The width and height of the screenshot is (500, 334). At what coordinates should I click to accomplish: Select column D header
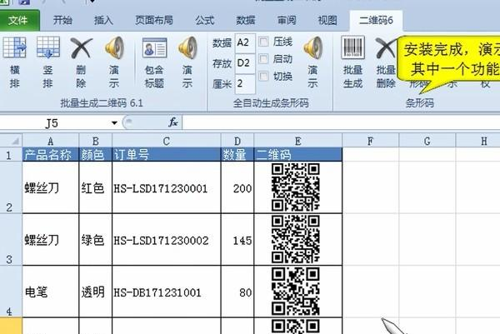coord(237,141)
